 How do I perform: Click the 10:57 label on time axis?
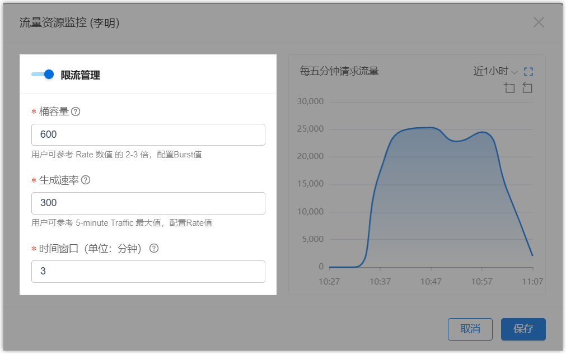point(481,281)
